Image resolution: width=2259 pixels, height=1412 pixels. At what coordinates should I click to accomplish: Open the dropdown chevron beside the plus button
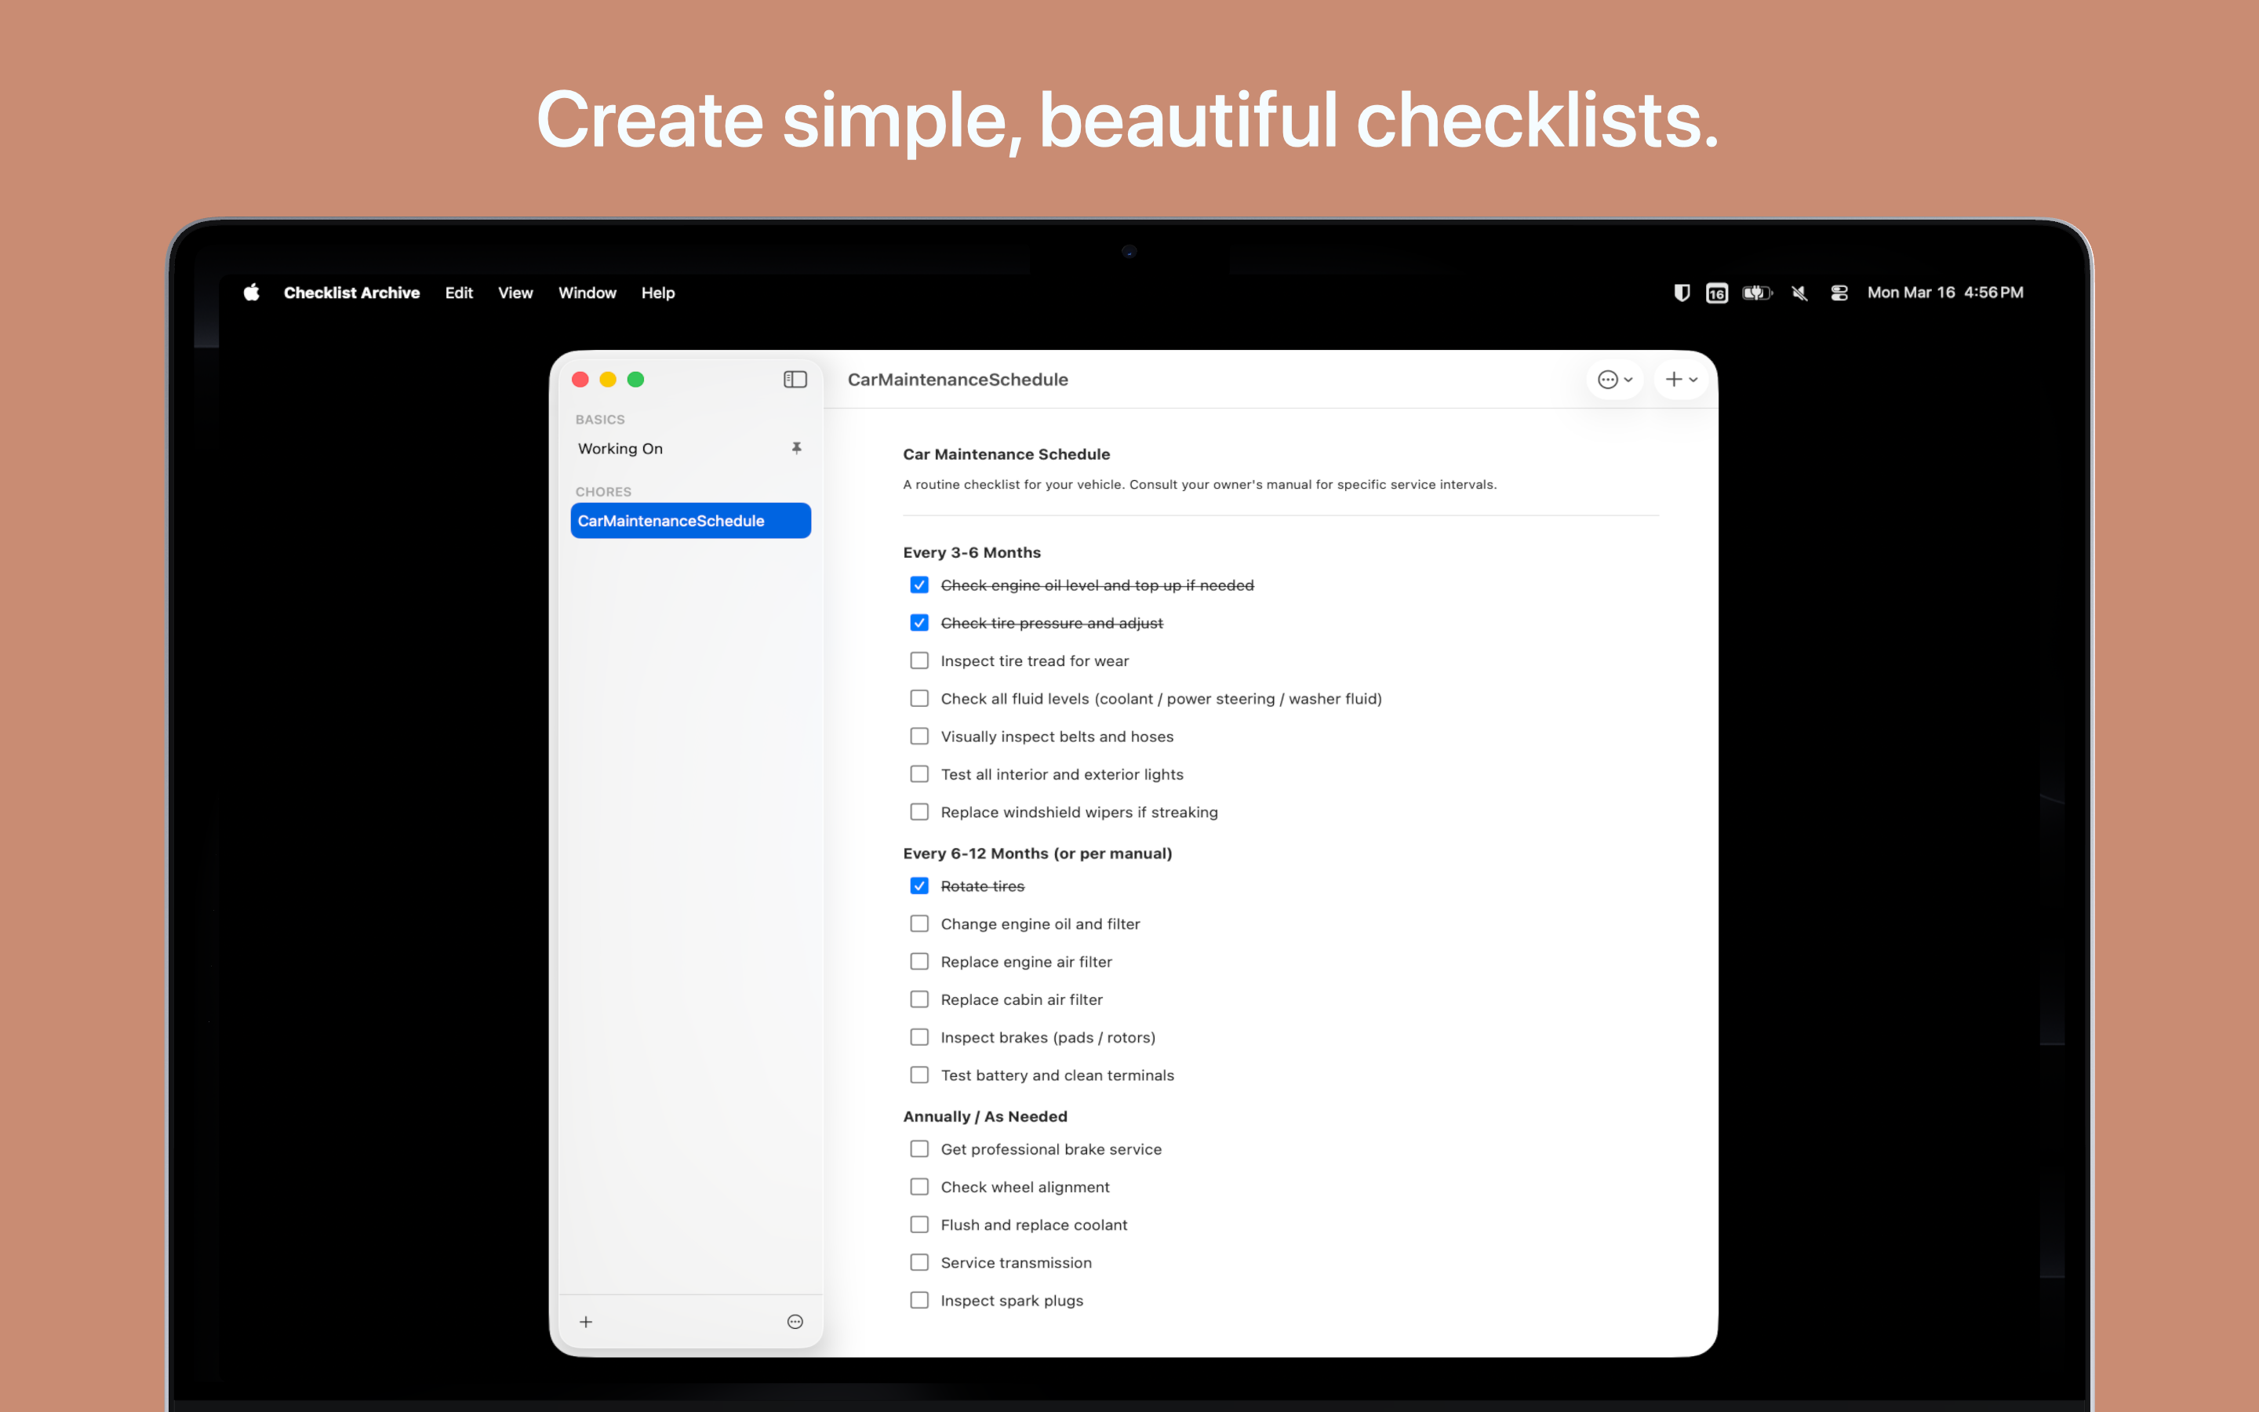coord(1693,379)
